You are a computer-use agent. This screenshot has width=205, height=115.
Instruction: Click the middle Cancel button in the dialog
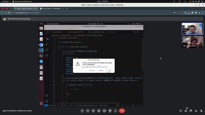tap(101, 70)
